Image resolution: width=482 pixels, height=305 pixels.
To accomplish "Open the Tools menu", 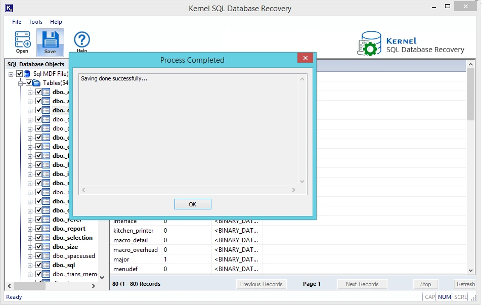I will pyautogui.click(x=35, y=22).
